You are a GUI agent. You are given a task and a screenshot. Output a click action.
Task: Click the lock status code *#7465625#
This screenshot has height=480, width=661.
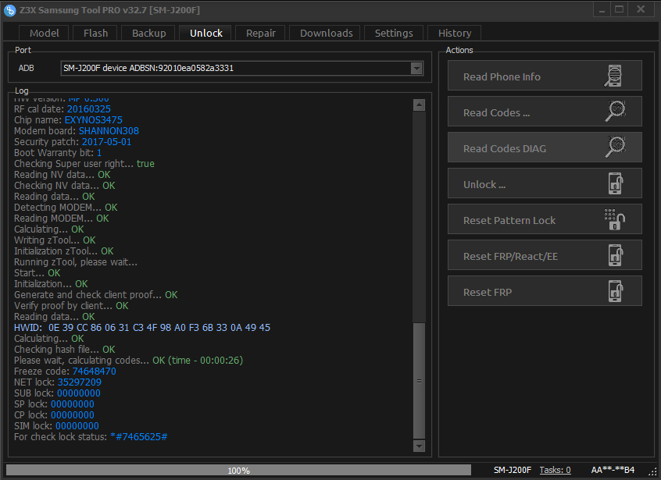(139, 437)
